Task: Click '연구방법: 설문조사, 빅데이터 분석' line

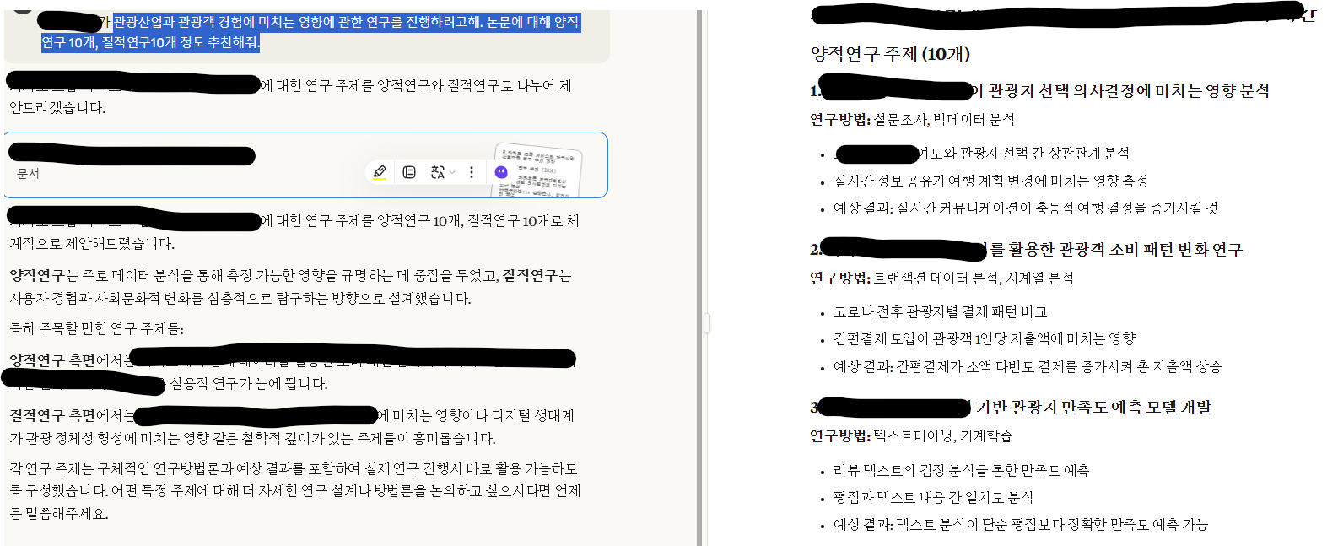Action: click(912, 120)
